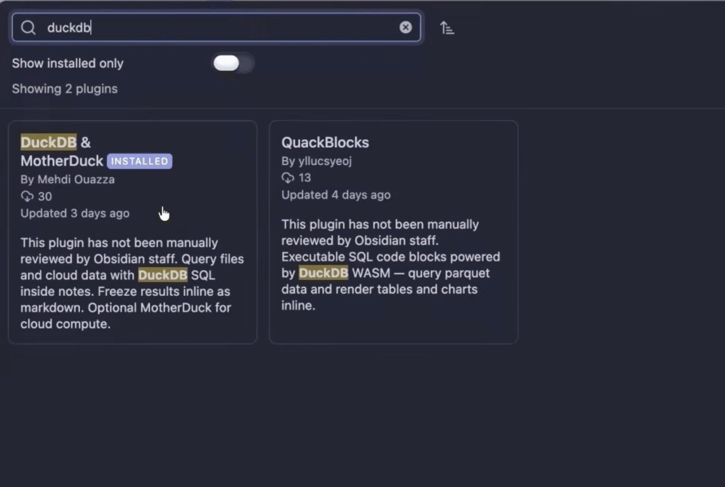The width and height of the screenshot is (725, 487).
Task: Click the description mentioning DuckDB WASM
Action: click(x=391, y=265)
